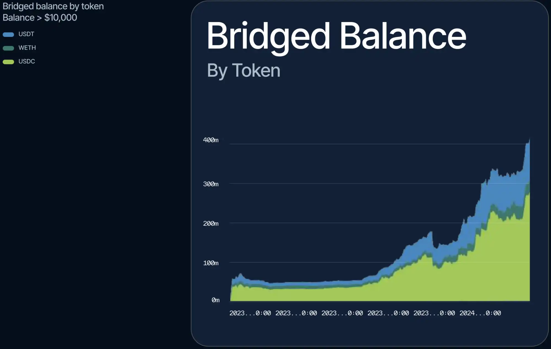
Task: Click the By Token subtitle
Action: (x=243, y=71)
